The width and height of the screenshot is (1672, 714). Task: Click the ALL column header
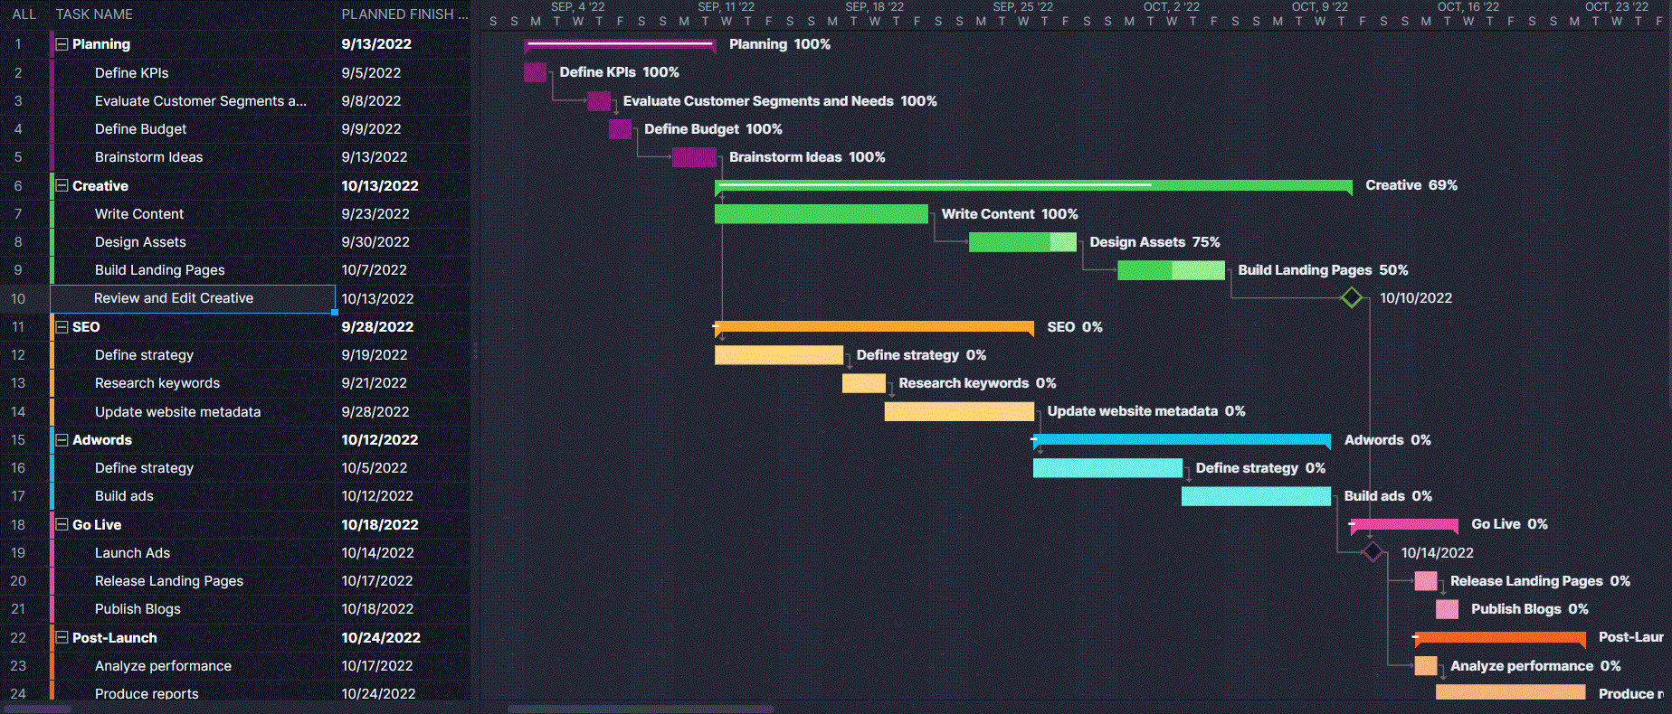24,14
